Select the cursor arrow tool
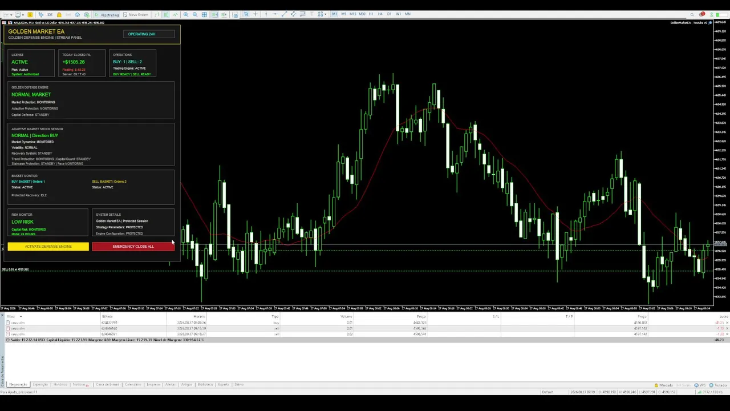Image resolution: width=730 pixels, height=411 pixels. pos(246,14)
